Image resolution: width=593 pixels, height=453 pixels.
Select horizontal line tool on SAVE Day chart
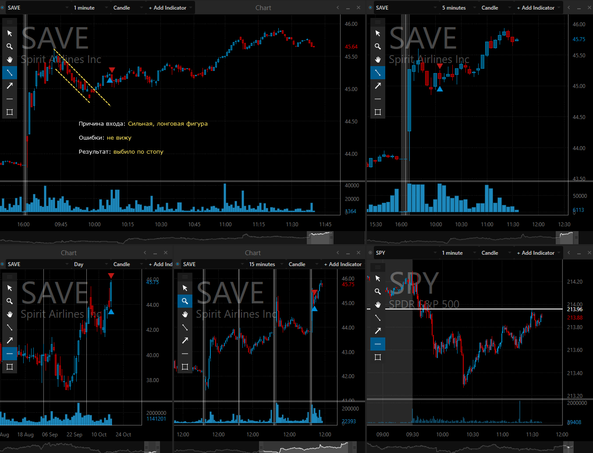point(10,354)
